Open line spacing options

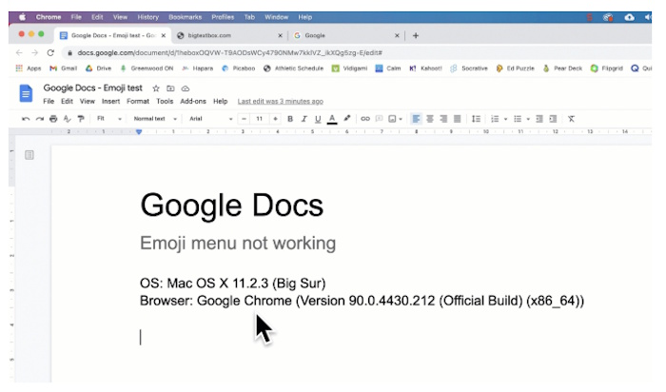pos(476,119)
